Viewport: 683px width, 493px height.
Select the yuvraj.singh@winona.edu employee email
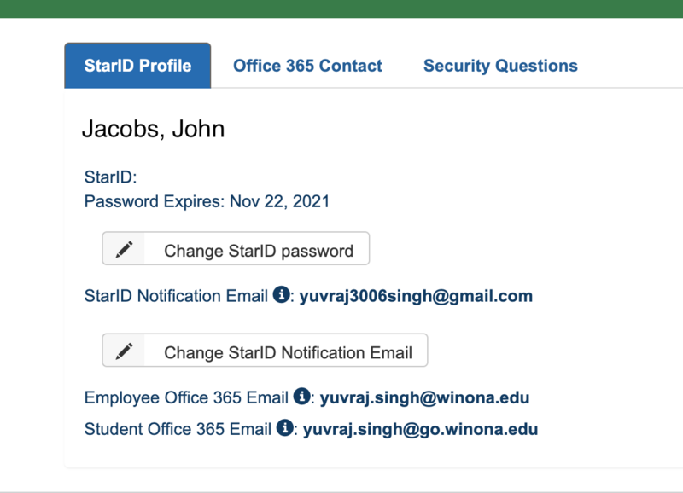coord(424,397)
